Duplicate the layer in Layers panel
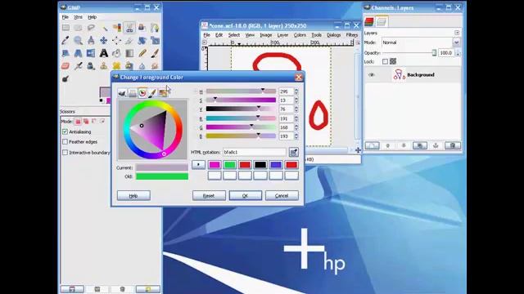 (x=420, y=145)
